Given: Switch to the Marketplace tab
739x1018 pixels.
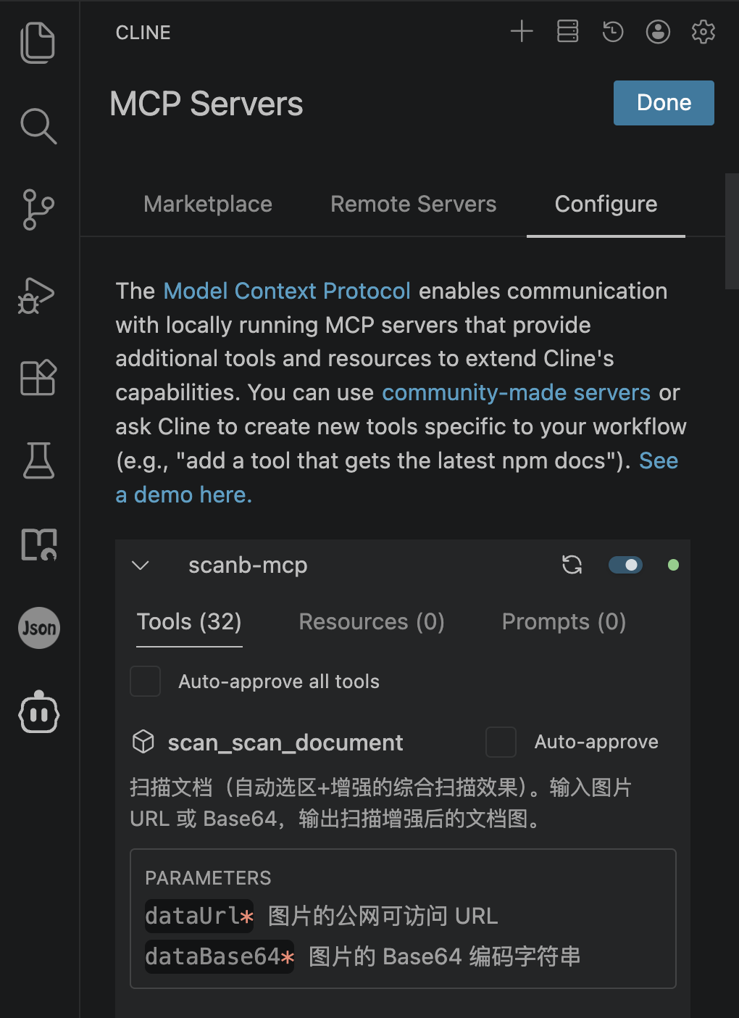Looking at the screenshot, I should pos(208,204).
